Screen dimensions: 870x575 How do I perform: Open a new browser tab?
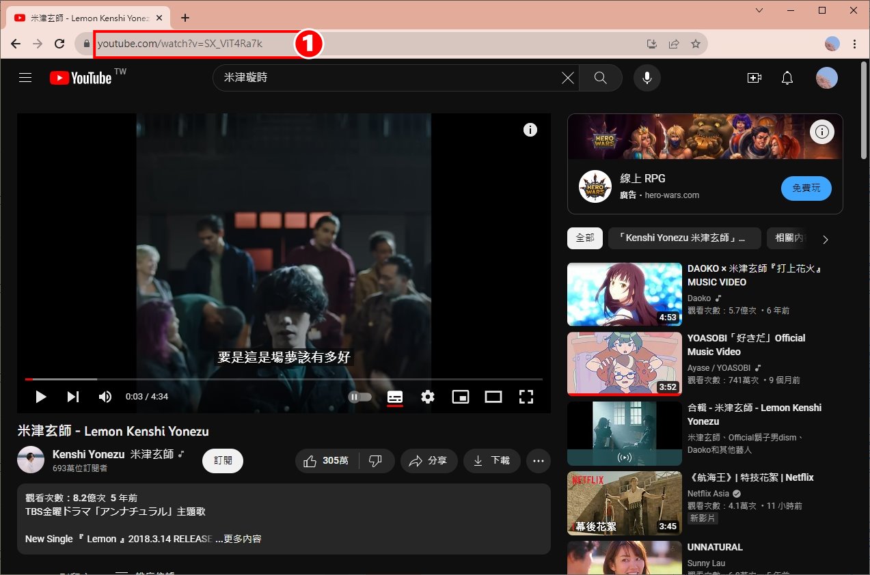[185, 18]
